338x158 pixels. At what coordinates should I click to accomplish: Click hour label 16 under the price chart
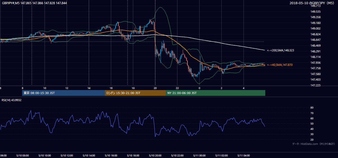[x=111, y=88]
